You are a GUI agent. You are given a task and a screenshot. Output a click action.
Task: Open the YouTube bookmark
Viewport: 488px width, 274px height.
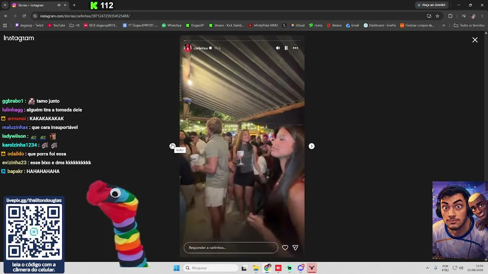[x=56, y=25]
